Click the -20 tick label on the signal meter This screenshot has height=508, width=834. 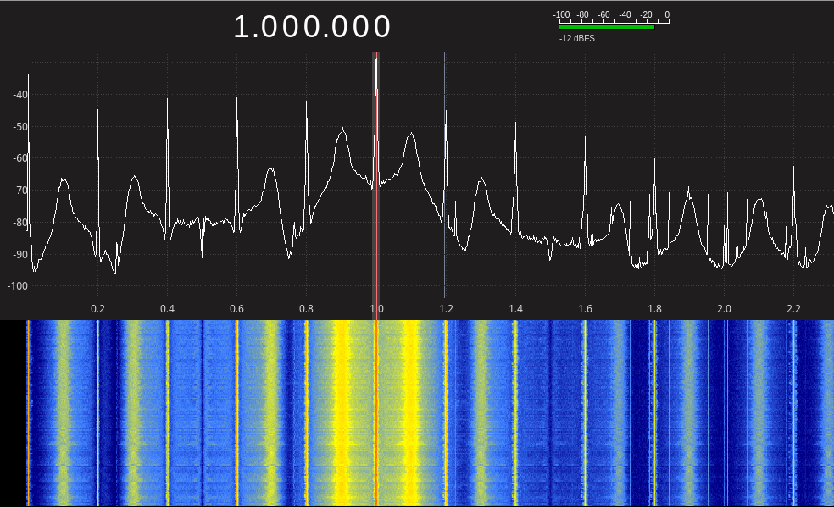pyautogui.click(x=646, y=15)
